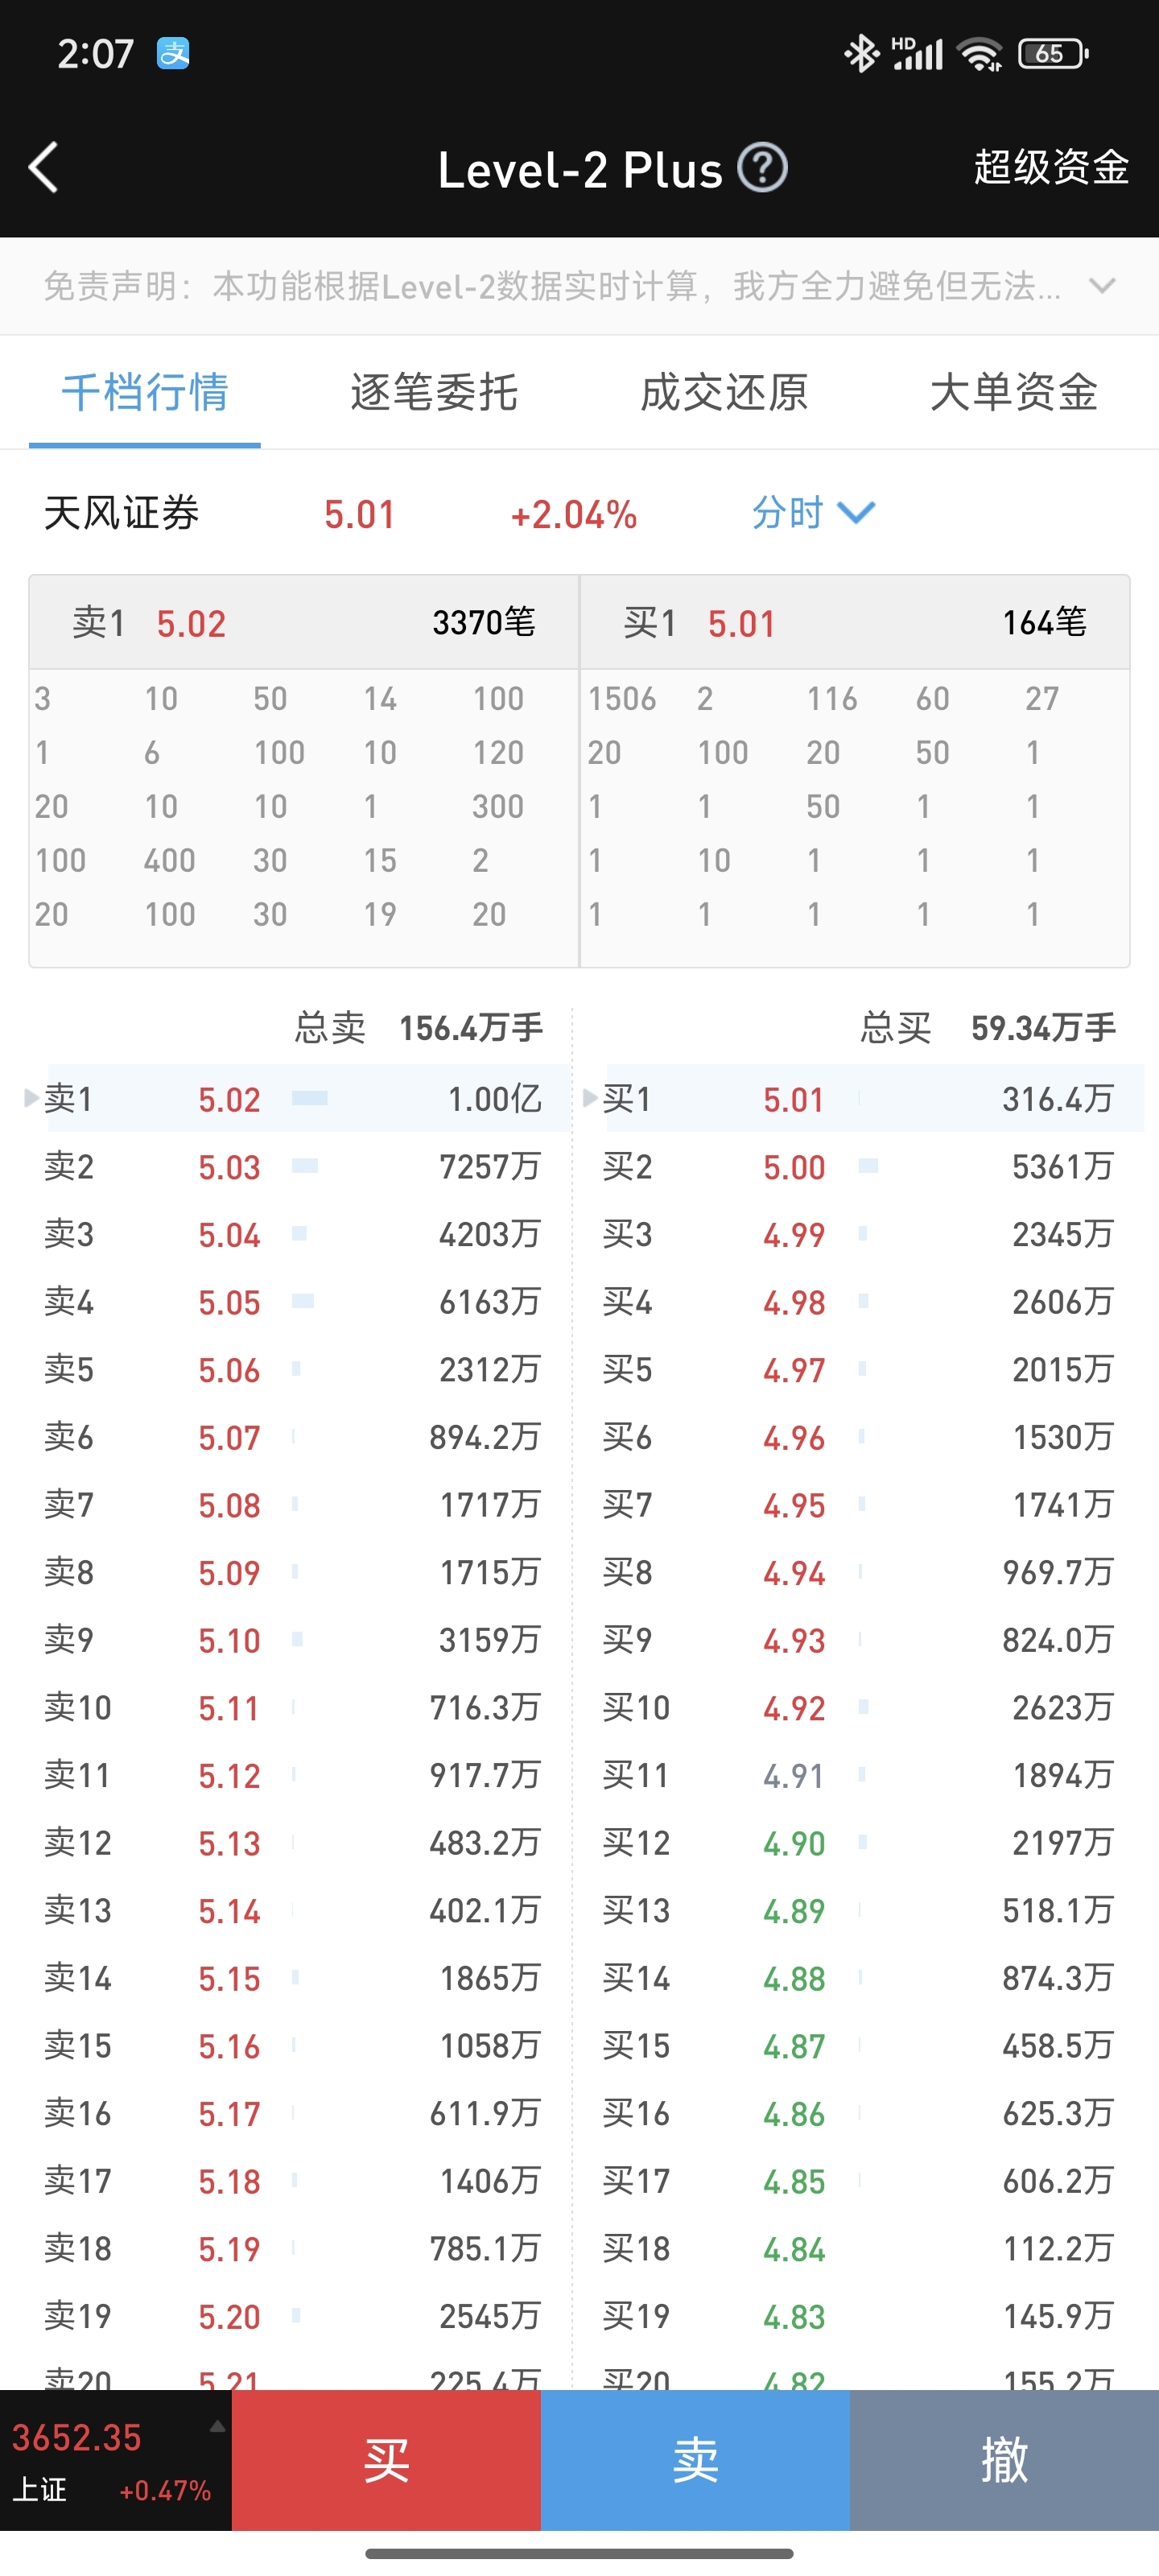The height and width of the screenshot is (2576, 1159).
Task: Tap the Alipay status bar icon
Action: (173, 53)
